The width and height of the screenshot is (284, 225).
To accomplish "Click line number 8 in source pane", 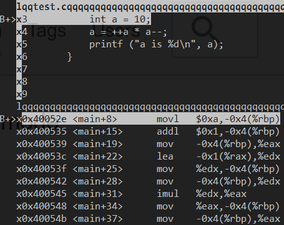I will coord(24,82).
